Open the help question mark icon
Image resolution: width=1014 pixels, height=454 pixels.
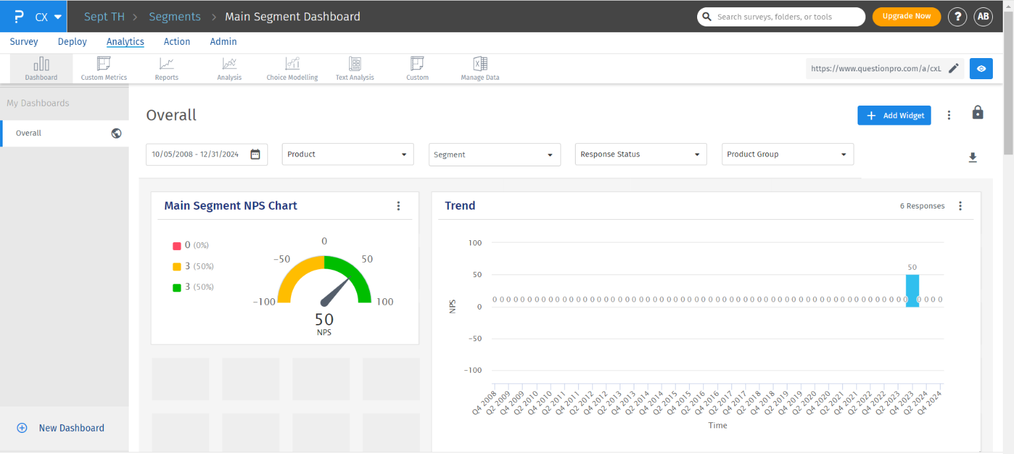(957, 16)
